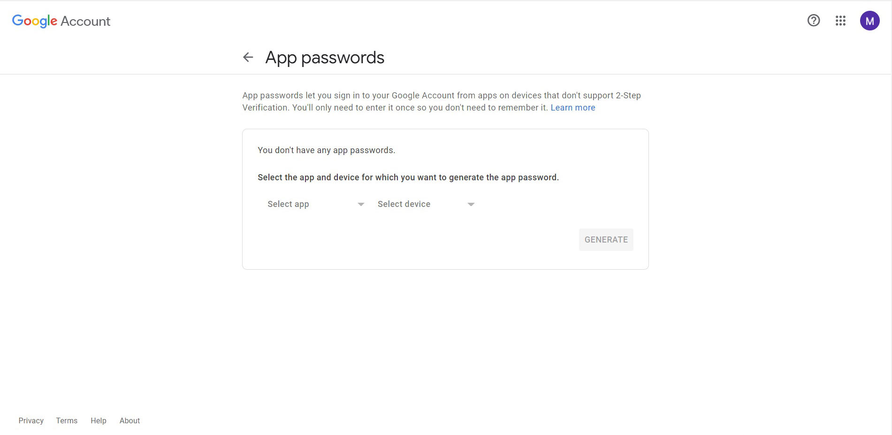Viewport: 892px width, 435px height.
Task: Click the colorful Google logo
Action: tap(35, 21)
